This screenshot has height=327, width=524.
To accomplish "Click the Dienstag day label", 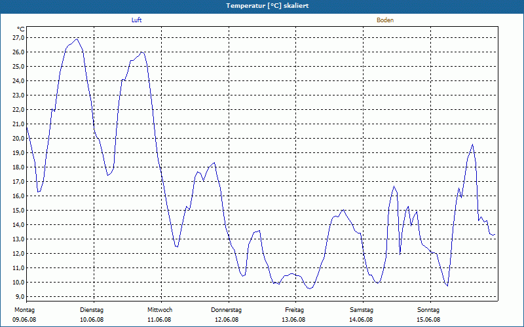I will tap(92, 310).
